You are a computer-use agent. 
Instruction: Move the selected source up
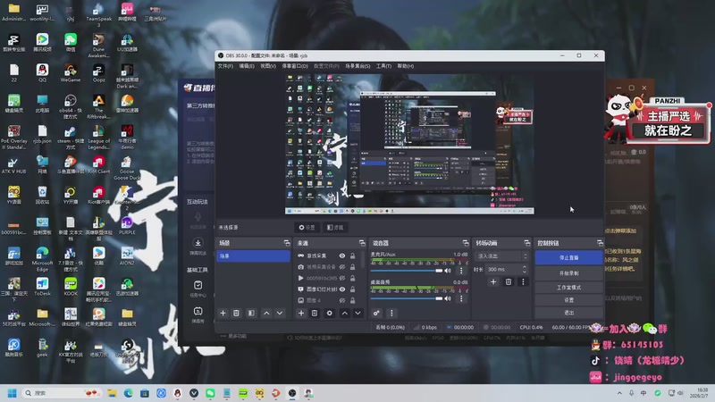tap(345, 314)
